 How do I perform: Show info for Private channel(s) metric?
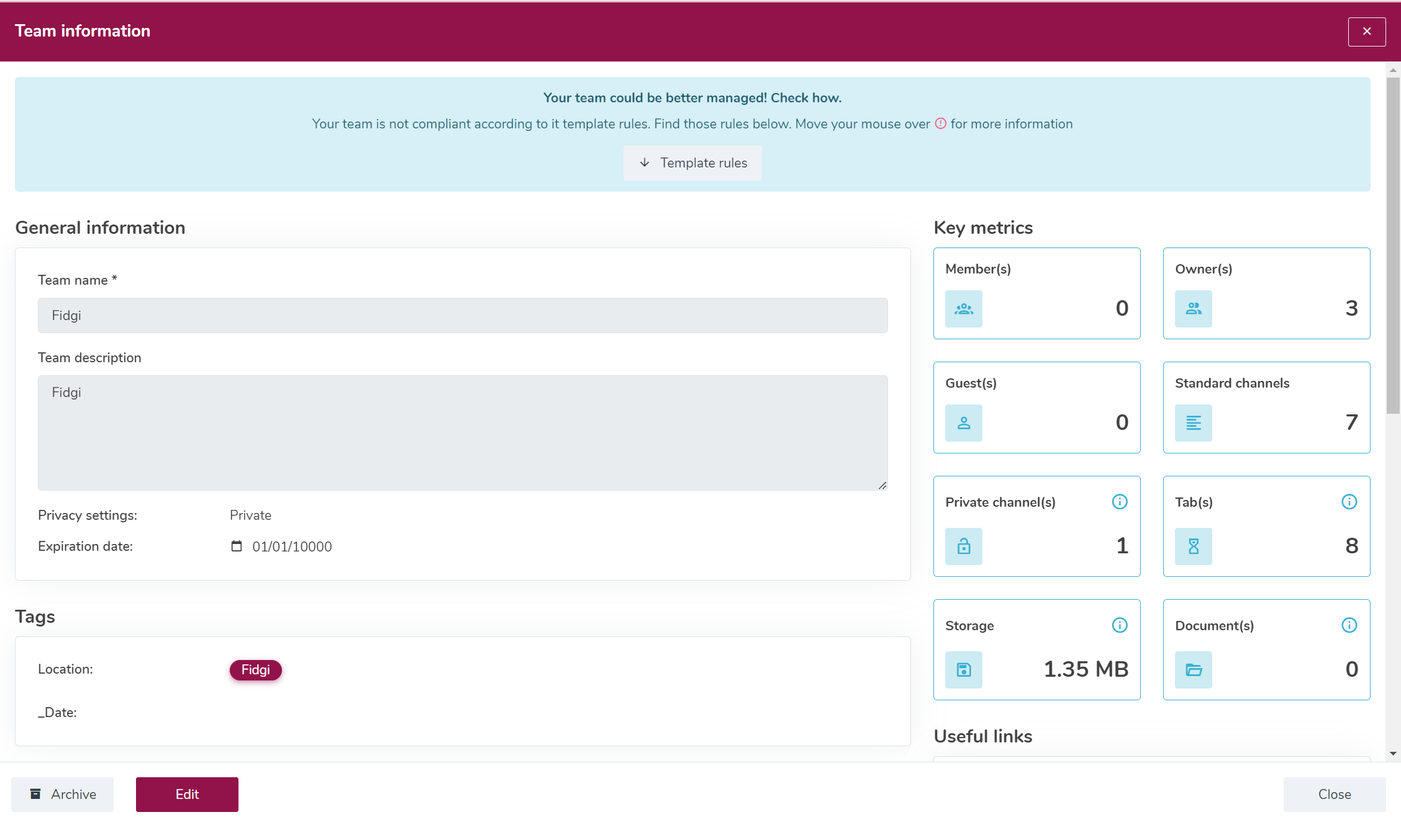click(x=1120, y=502)
